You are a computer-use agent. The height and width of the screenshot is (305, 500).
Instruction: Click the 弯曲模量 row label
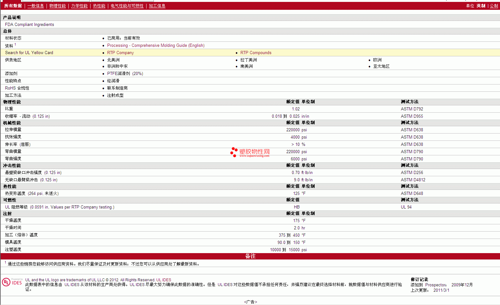pos(13,152)
